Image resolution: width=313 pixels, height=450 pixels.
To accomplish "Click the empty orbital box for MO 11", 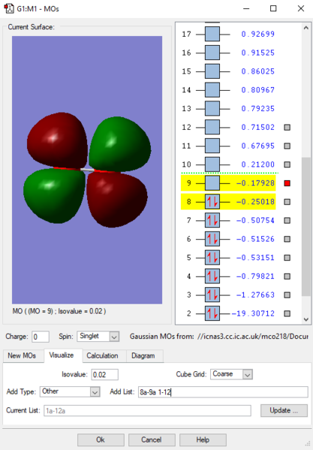I will click(x=212, y=146).
